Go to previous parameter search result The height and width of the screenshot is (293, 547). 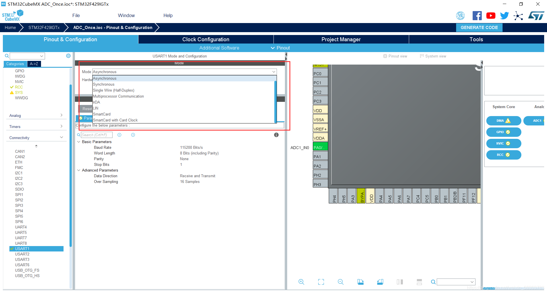pyautogui.click(x=119, y=135)
